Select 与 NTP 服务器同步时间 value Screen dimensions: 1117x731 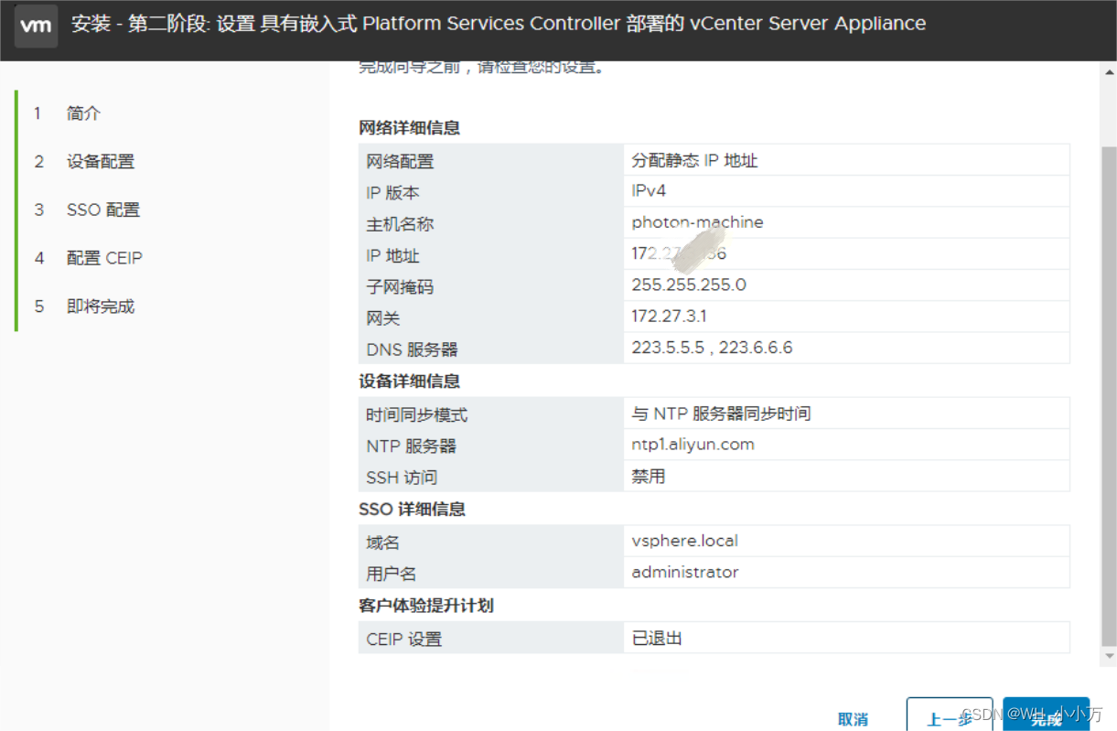(721, 414)
